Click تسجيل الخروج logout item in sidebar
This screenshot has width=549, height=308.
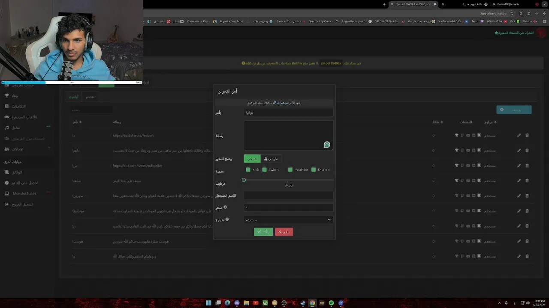pos(18,204)
